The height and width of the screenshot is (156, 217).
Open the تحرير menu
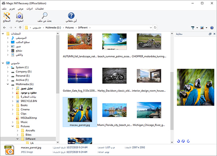(x=12, y=9)
